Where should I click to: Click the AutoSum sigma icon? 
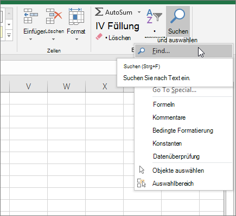[x=99, y=12]
